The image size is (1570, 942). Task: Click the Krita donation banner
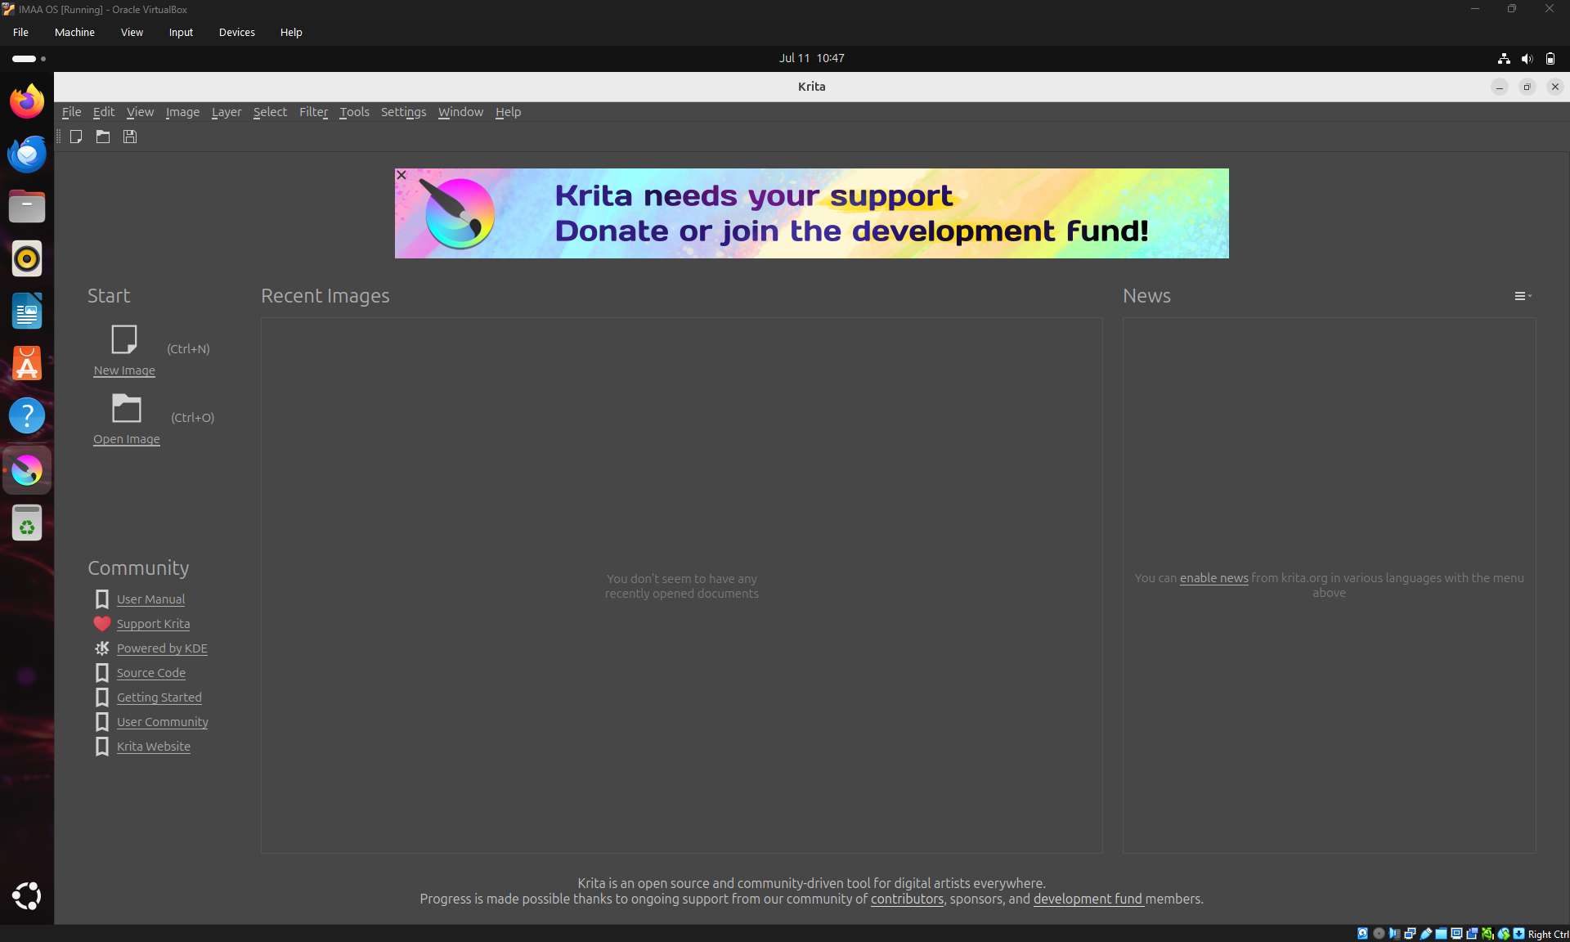coord(812,213)
